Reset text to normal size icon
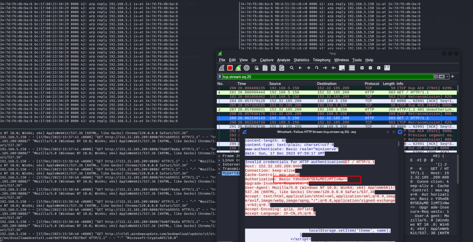The height and width of the screenshot is (242, 473). (x=378, y=68)
